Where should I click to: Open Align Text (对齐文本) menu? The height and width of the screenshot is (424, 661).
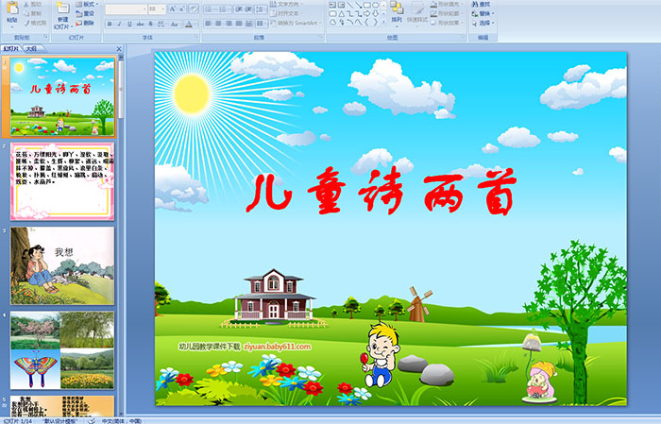click(x=287, y=13)
